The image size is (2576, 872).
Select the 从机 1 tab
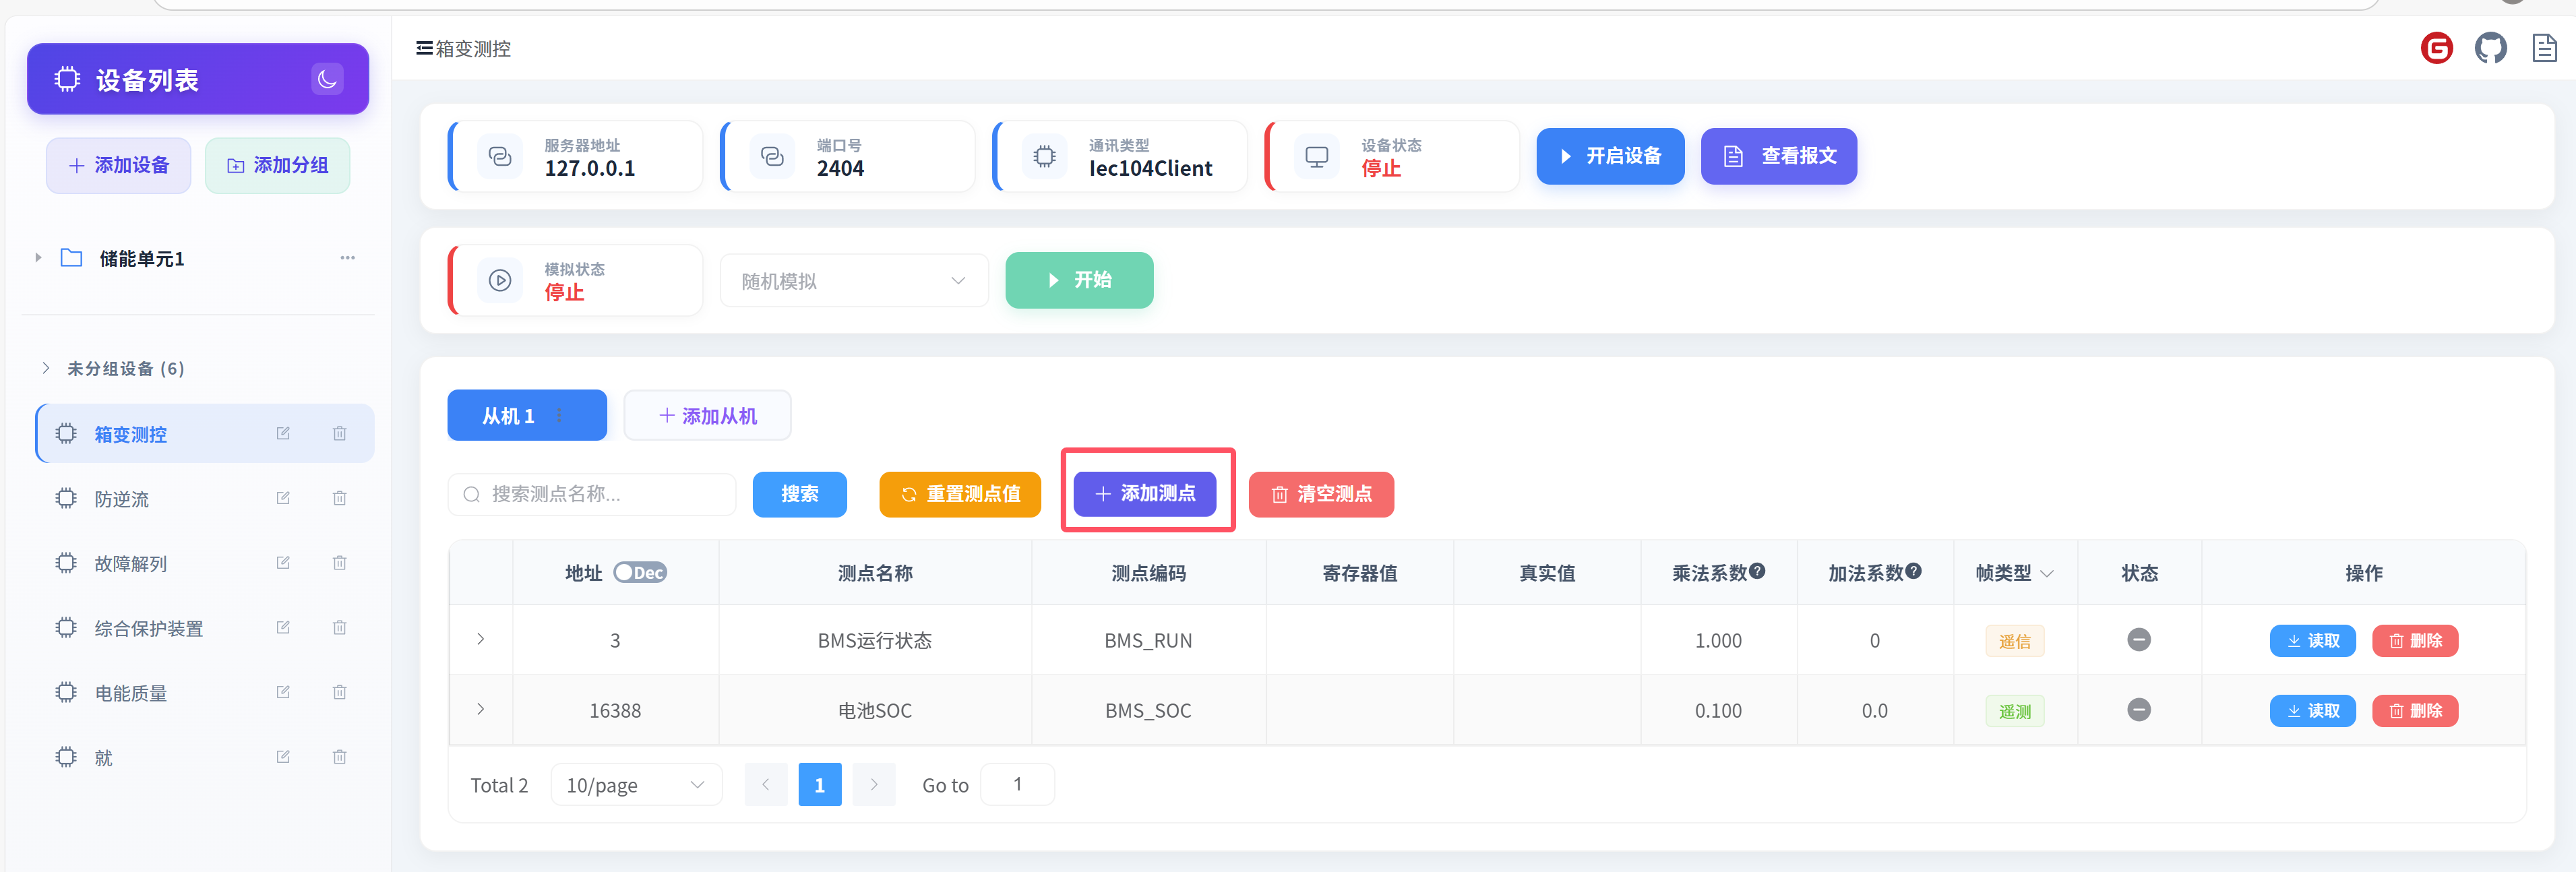509,416
